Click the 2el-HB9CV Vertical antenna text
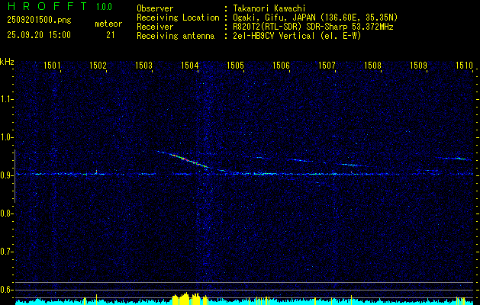480x305 pixels. point(297,36)
